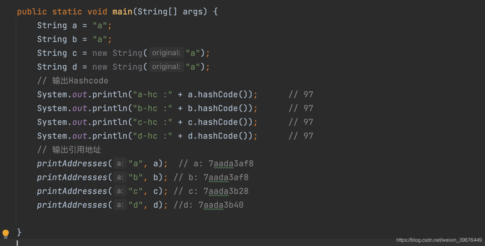Viewport: 485px width, 246px height.
Task: Click the 'original:' hint on String d line
Action: (x=166, y=67)
